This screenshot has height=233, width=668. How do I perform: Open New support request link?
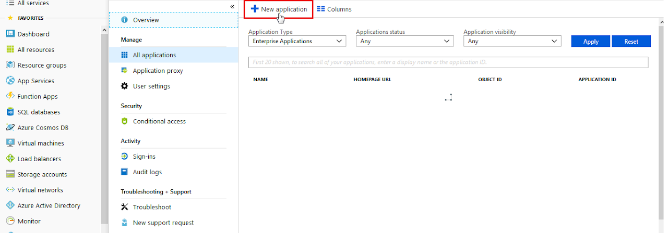[163, 223]
